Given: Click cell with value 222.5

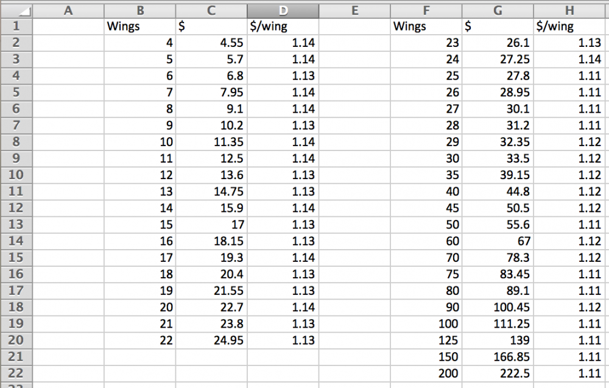Looking at the screenshot, I should (x=498, y=373).
